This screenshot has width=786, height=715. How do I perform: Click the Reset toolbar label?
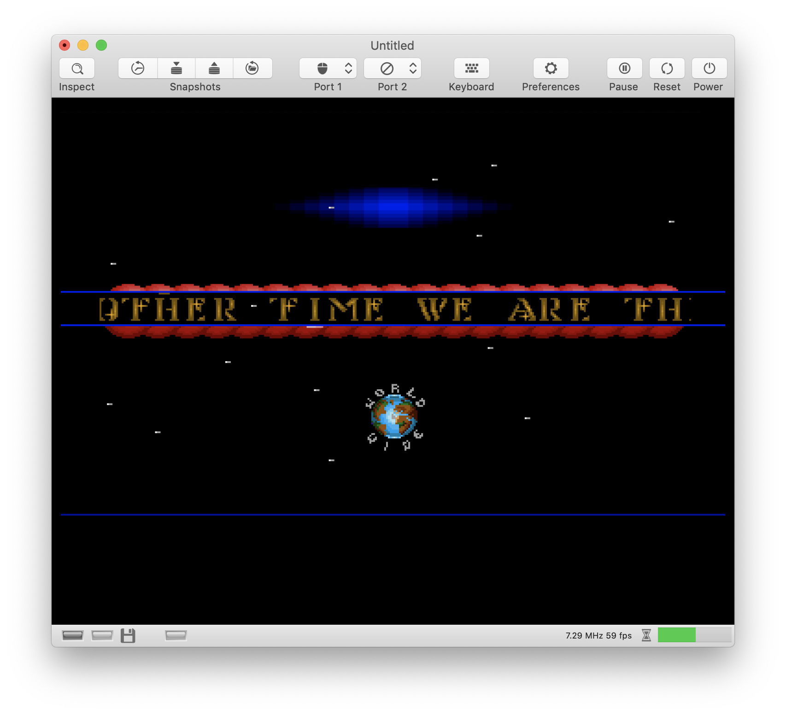click(x=667, y=87)
